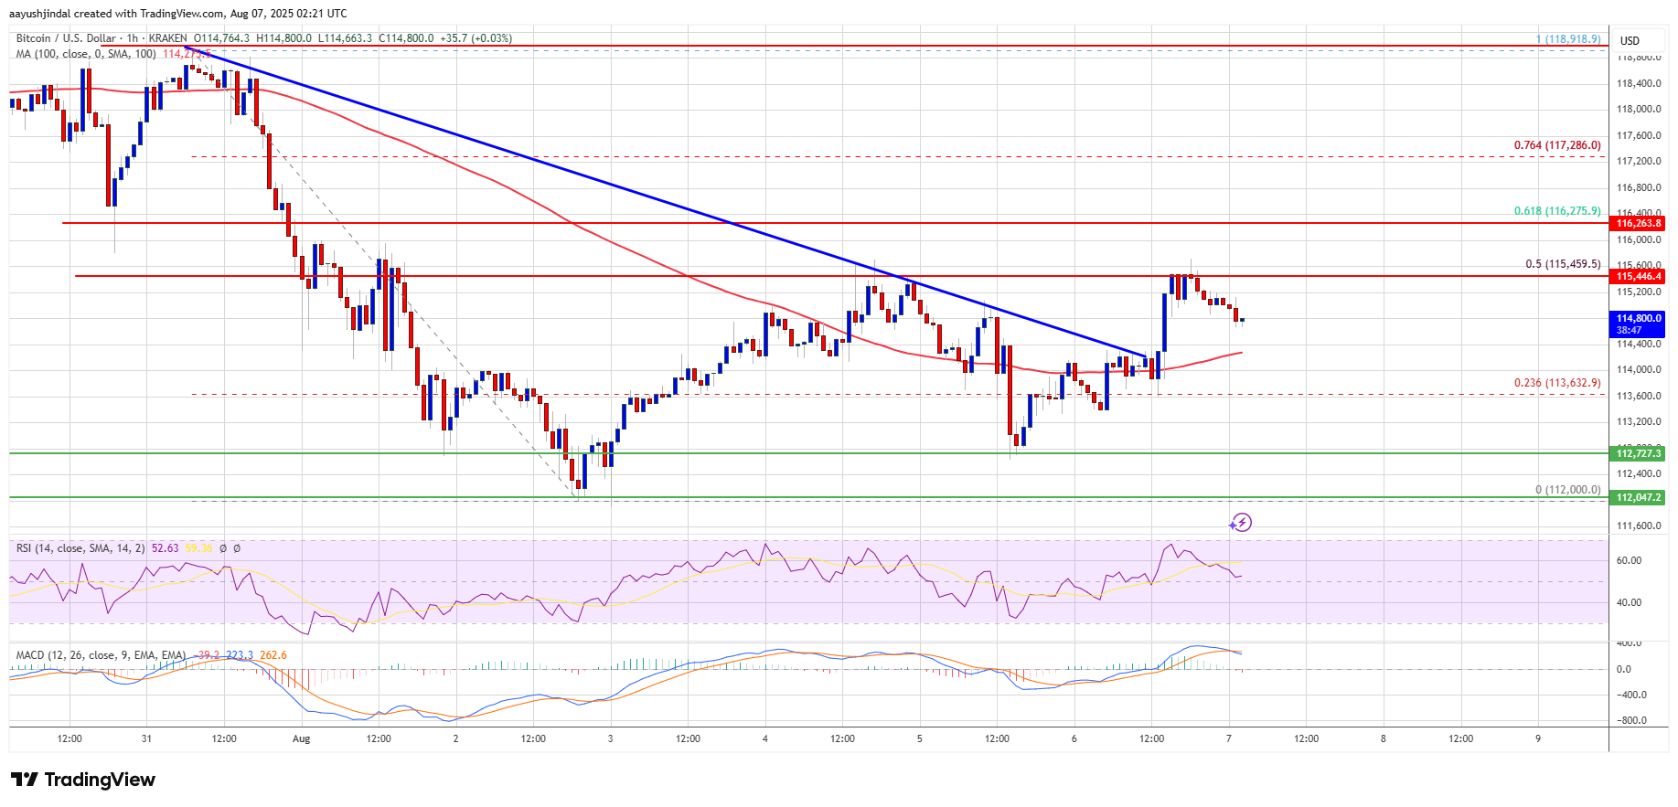Image resolution: width=1678 pixels, height=807 pixels.
Task: Select the 112,727.3 green support tag
Action: (1639, 453)
